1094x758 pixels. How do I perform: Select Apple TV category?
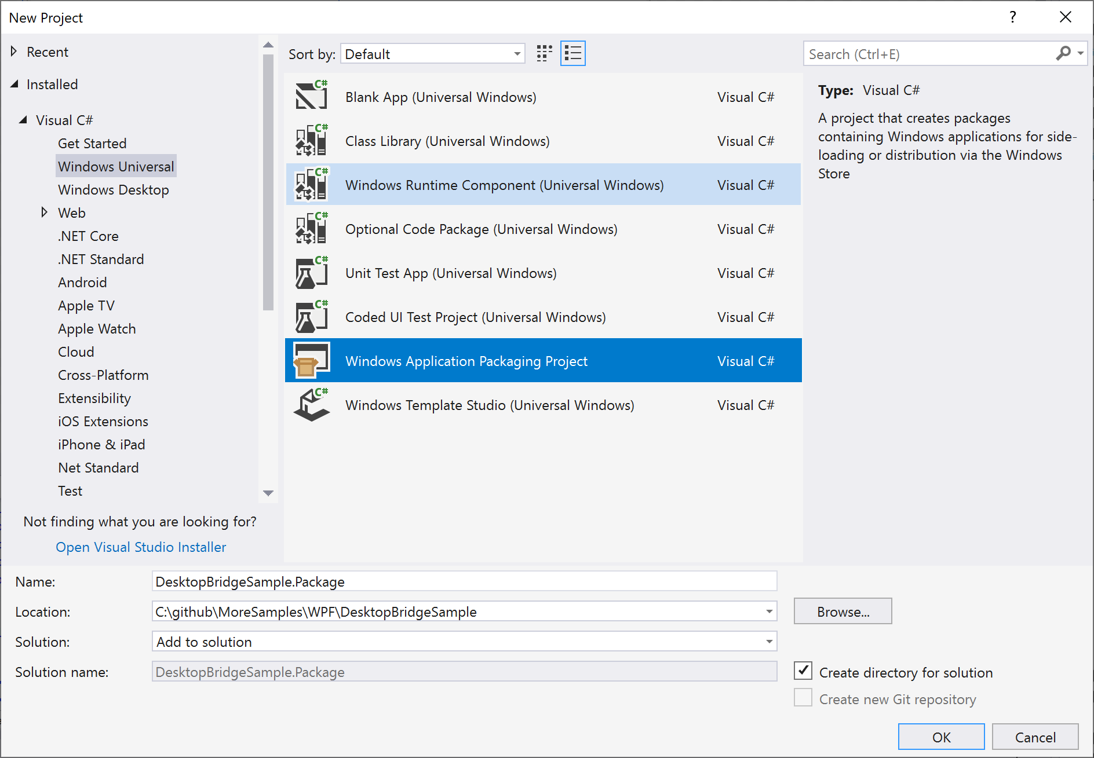(86, 305)
